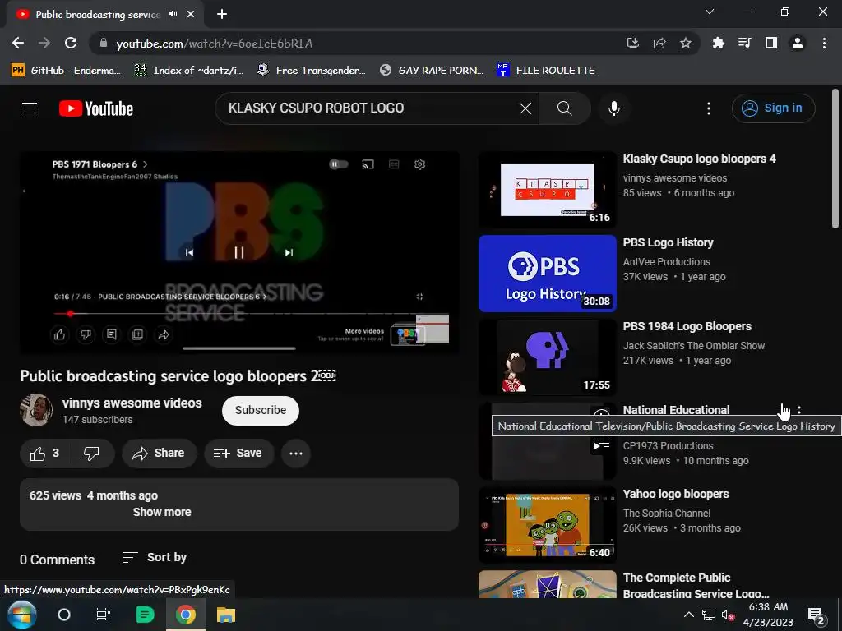The height and width of the screenshot is (631, 842).
Task: Expand description with Show more
Action: (162, 512)
